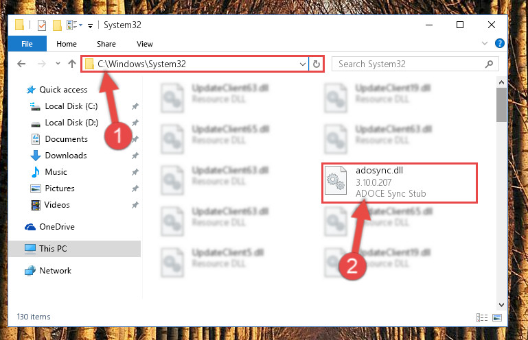Open the Help question mark icon
The height and width of the screenshot is (340, 528).
pyautogui.click(x=499, y=43)
